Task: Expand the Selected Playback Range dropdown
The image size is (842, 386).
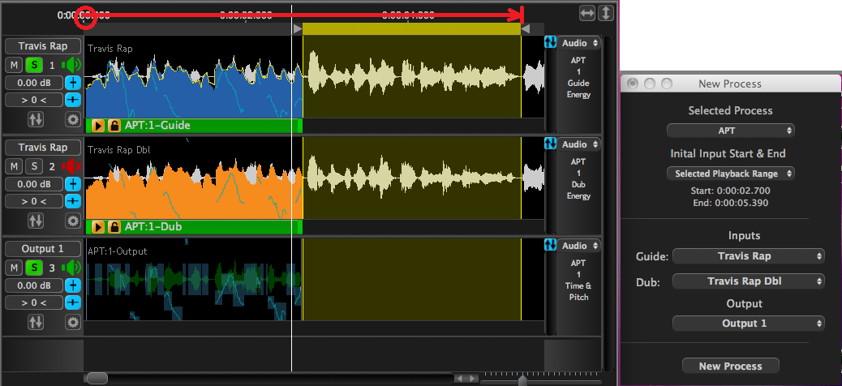Action: [730, 174]
